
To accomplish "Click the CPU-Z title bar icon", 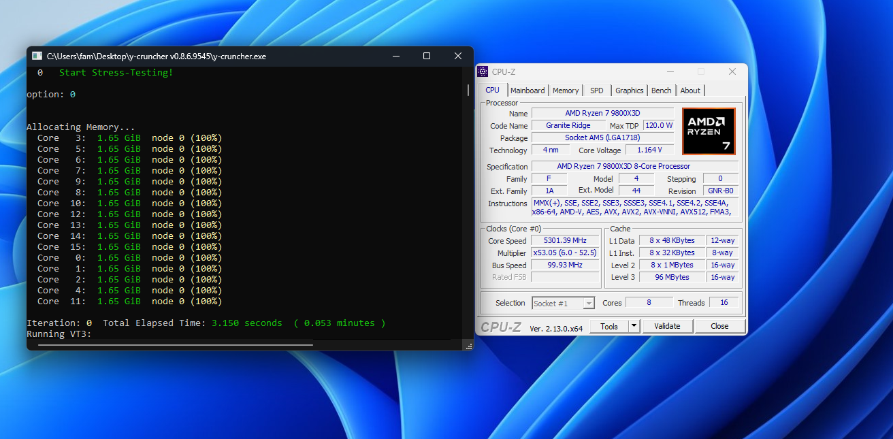I will point(483,71).
